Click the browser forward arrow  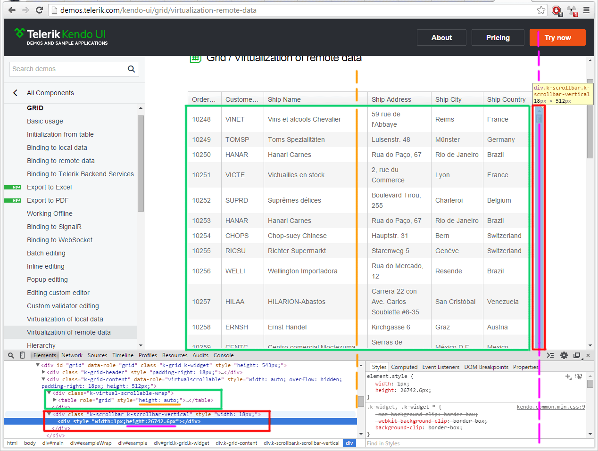tap(26, 10)
